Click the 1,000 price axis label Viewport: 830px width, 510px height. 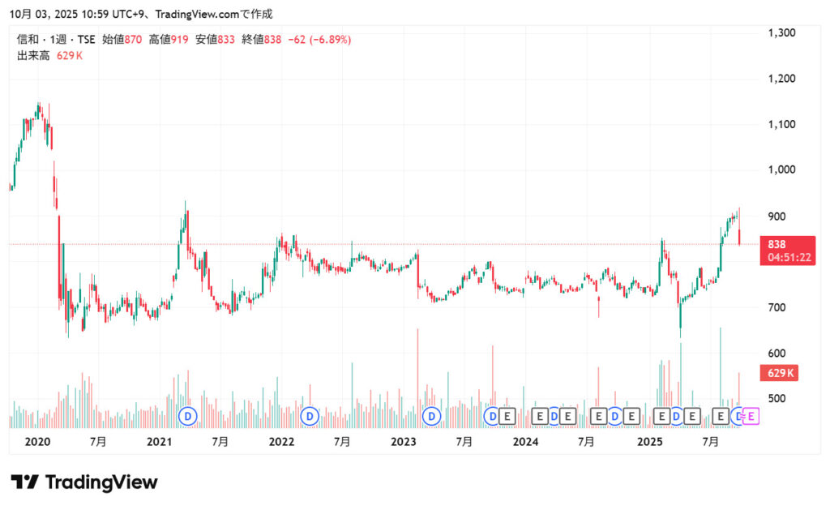pos(782,170)
